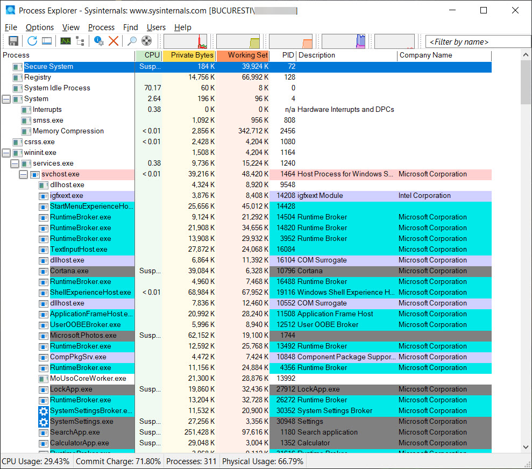Image resolution: width=532 pixels, height=469 pixels.
Task: Select the UserOOBEBroker.exe row
Action: point(246,325)
